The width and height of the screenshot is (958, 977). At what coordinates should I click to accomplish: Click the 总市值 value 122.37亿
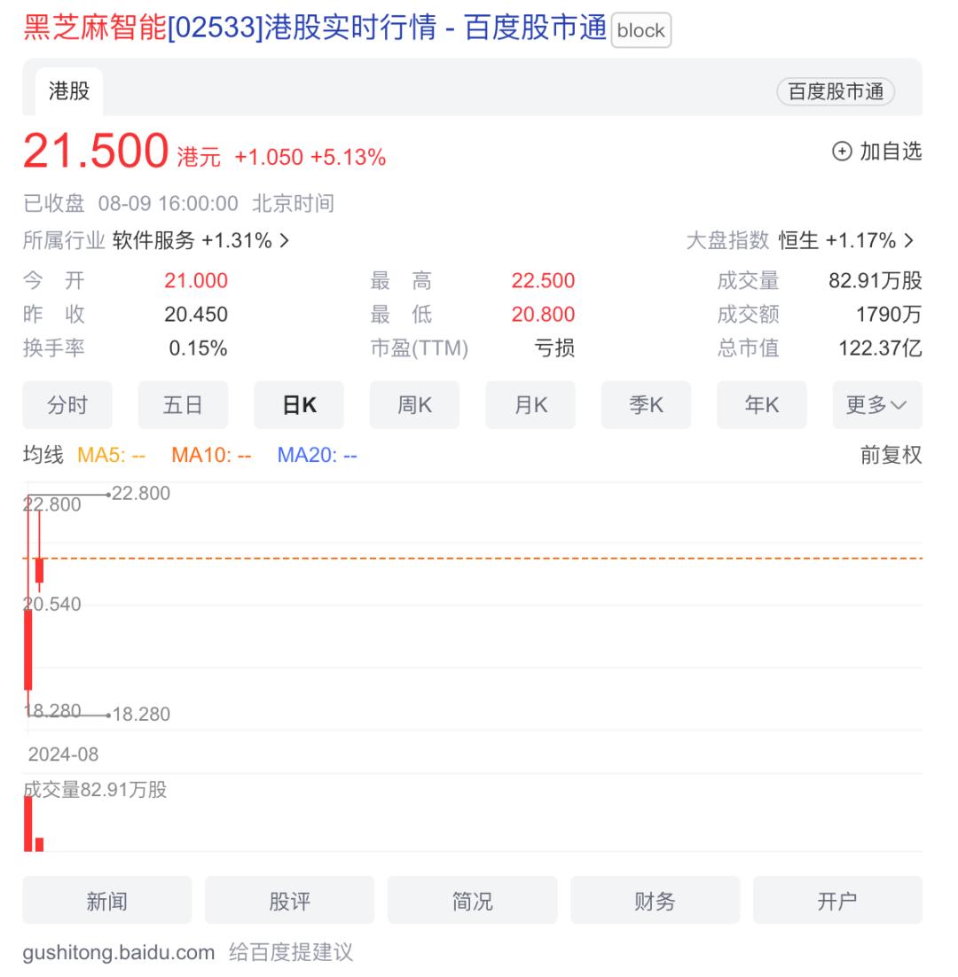(880, 348)
